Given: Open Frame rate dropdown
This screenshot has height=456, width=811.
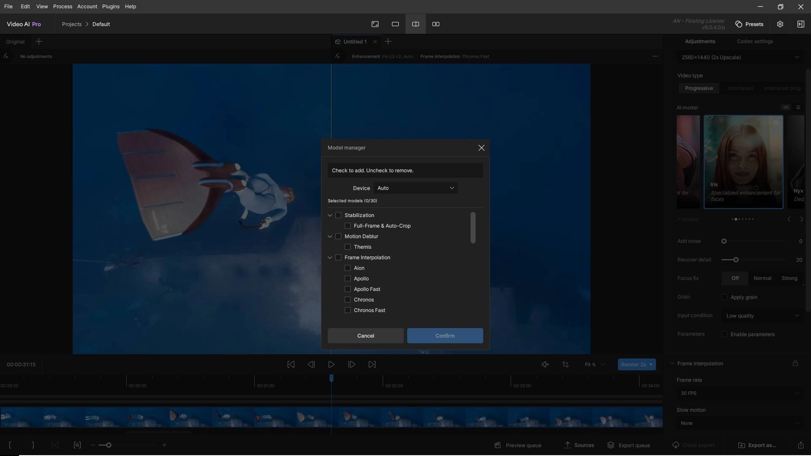Looking at the screenshot, I should click(740, 393).
